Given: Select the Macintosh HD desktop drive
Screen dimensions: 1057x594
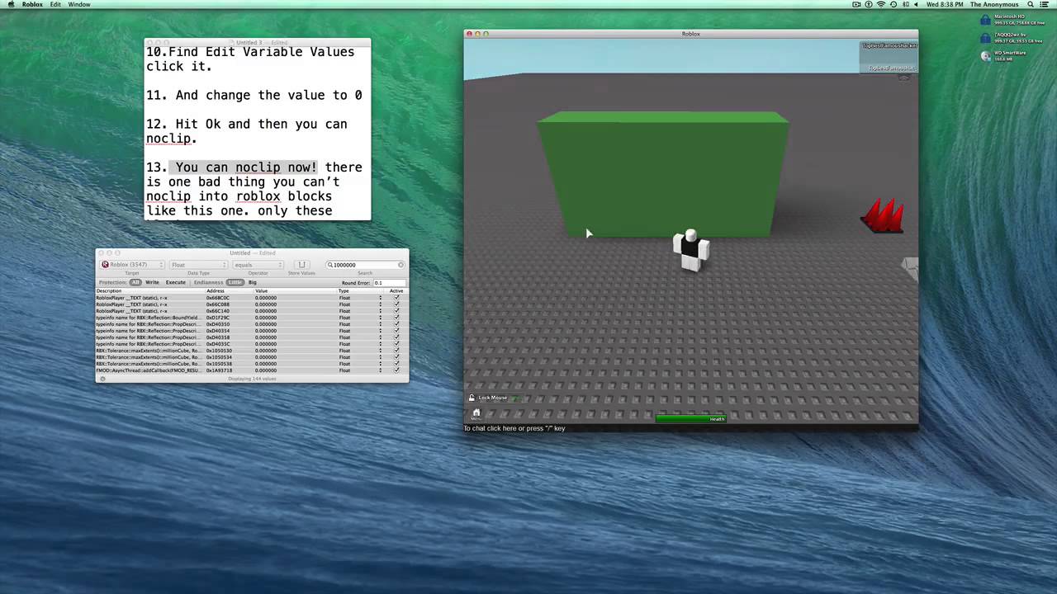Looking at the screenshot, I should [x=986, y=18].
